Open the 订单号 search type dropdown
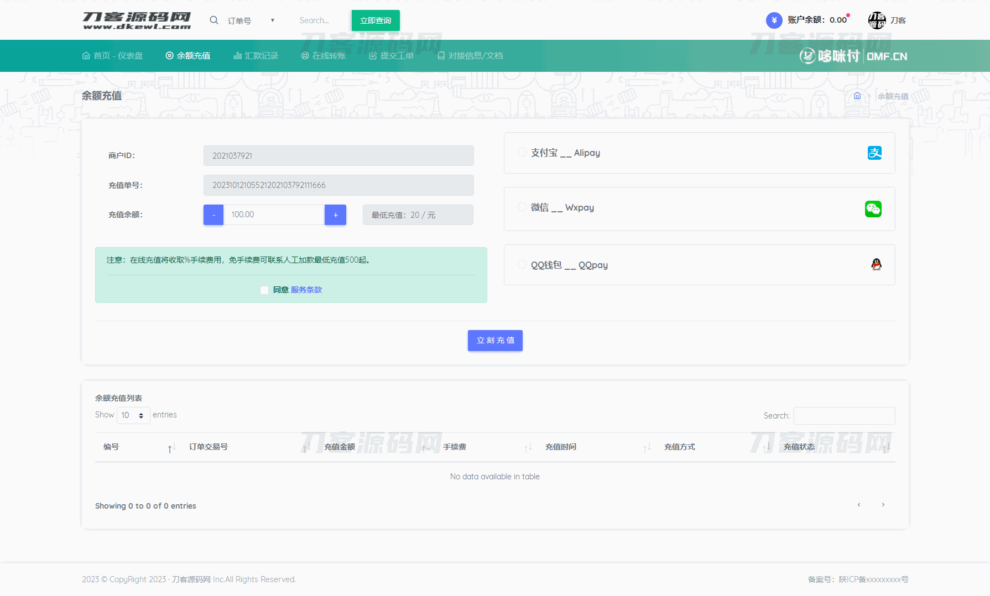This screenshot has width=990, height=596. (x=251, y=20)
